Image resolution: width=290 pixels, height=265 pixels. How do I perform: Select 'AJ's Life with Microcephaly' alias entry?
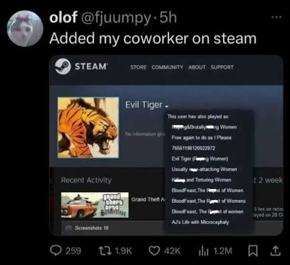click(x=200, y=222)
